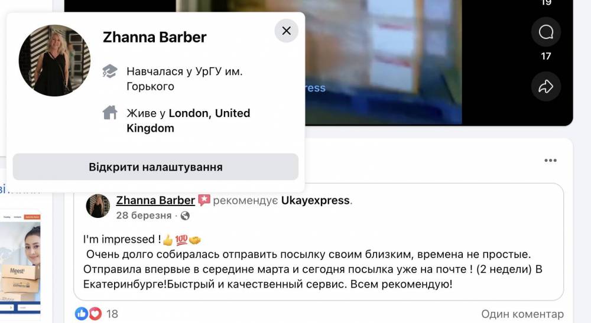Click the Ukayexpress page link
The height and width of the screenshot is (323, 591).
point(316,200)
